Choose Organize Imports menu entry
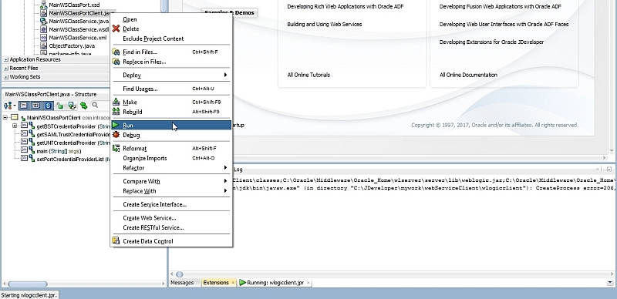The width and height of the screenshot is (617, 299). 171,158
